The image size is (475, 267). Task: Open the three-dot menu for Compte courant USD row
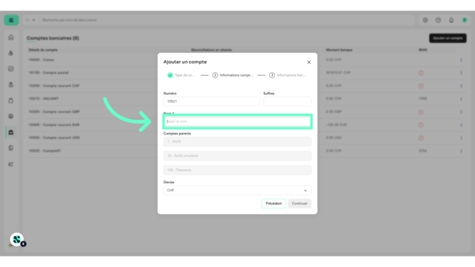coord(461,137)
